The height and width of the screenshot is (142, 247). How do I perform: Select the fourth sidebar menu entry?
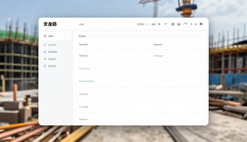pyautogui.click(x=50, y=59)
